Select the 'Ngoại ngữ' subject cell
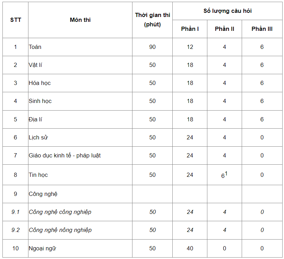The image size is (284, 259). click(x=80, y=248)
